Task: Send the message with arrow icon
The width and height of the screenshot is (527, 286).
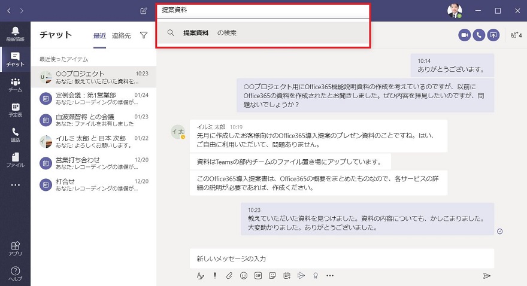Action: pyautogui.click(x=486, y=276)
